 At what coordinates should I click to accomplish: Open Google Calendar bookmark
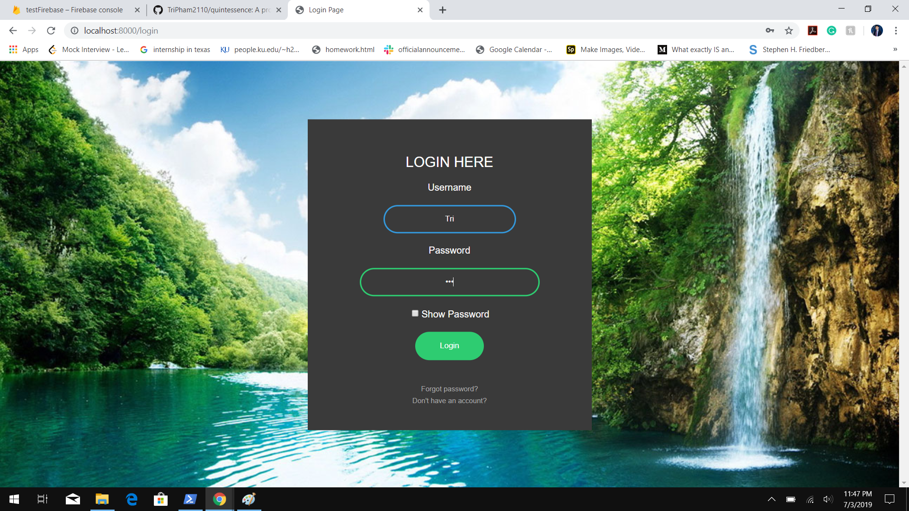(514, 50)
